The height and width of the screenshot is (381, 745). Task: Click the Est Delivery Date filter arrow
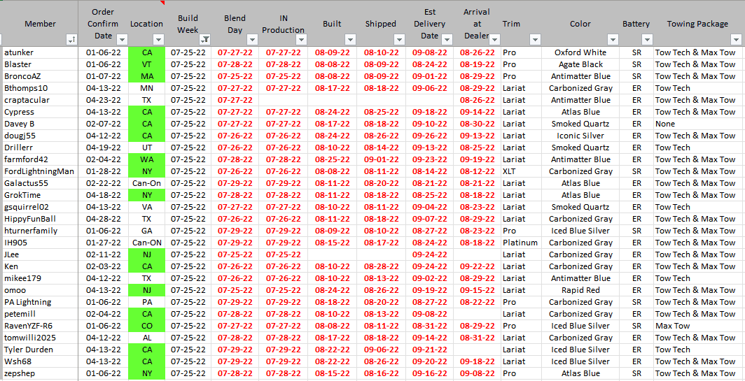[447, 40]
